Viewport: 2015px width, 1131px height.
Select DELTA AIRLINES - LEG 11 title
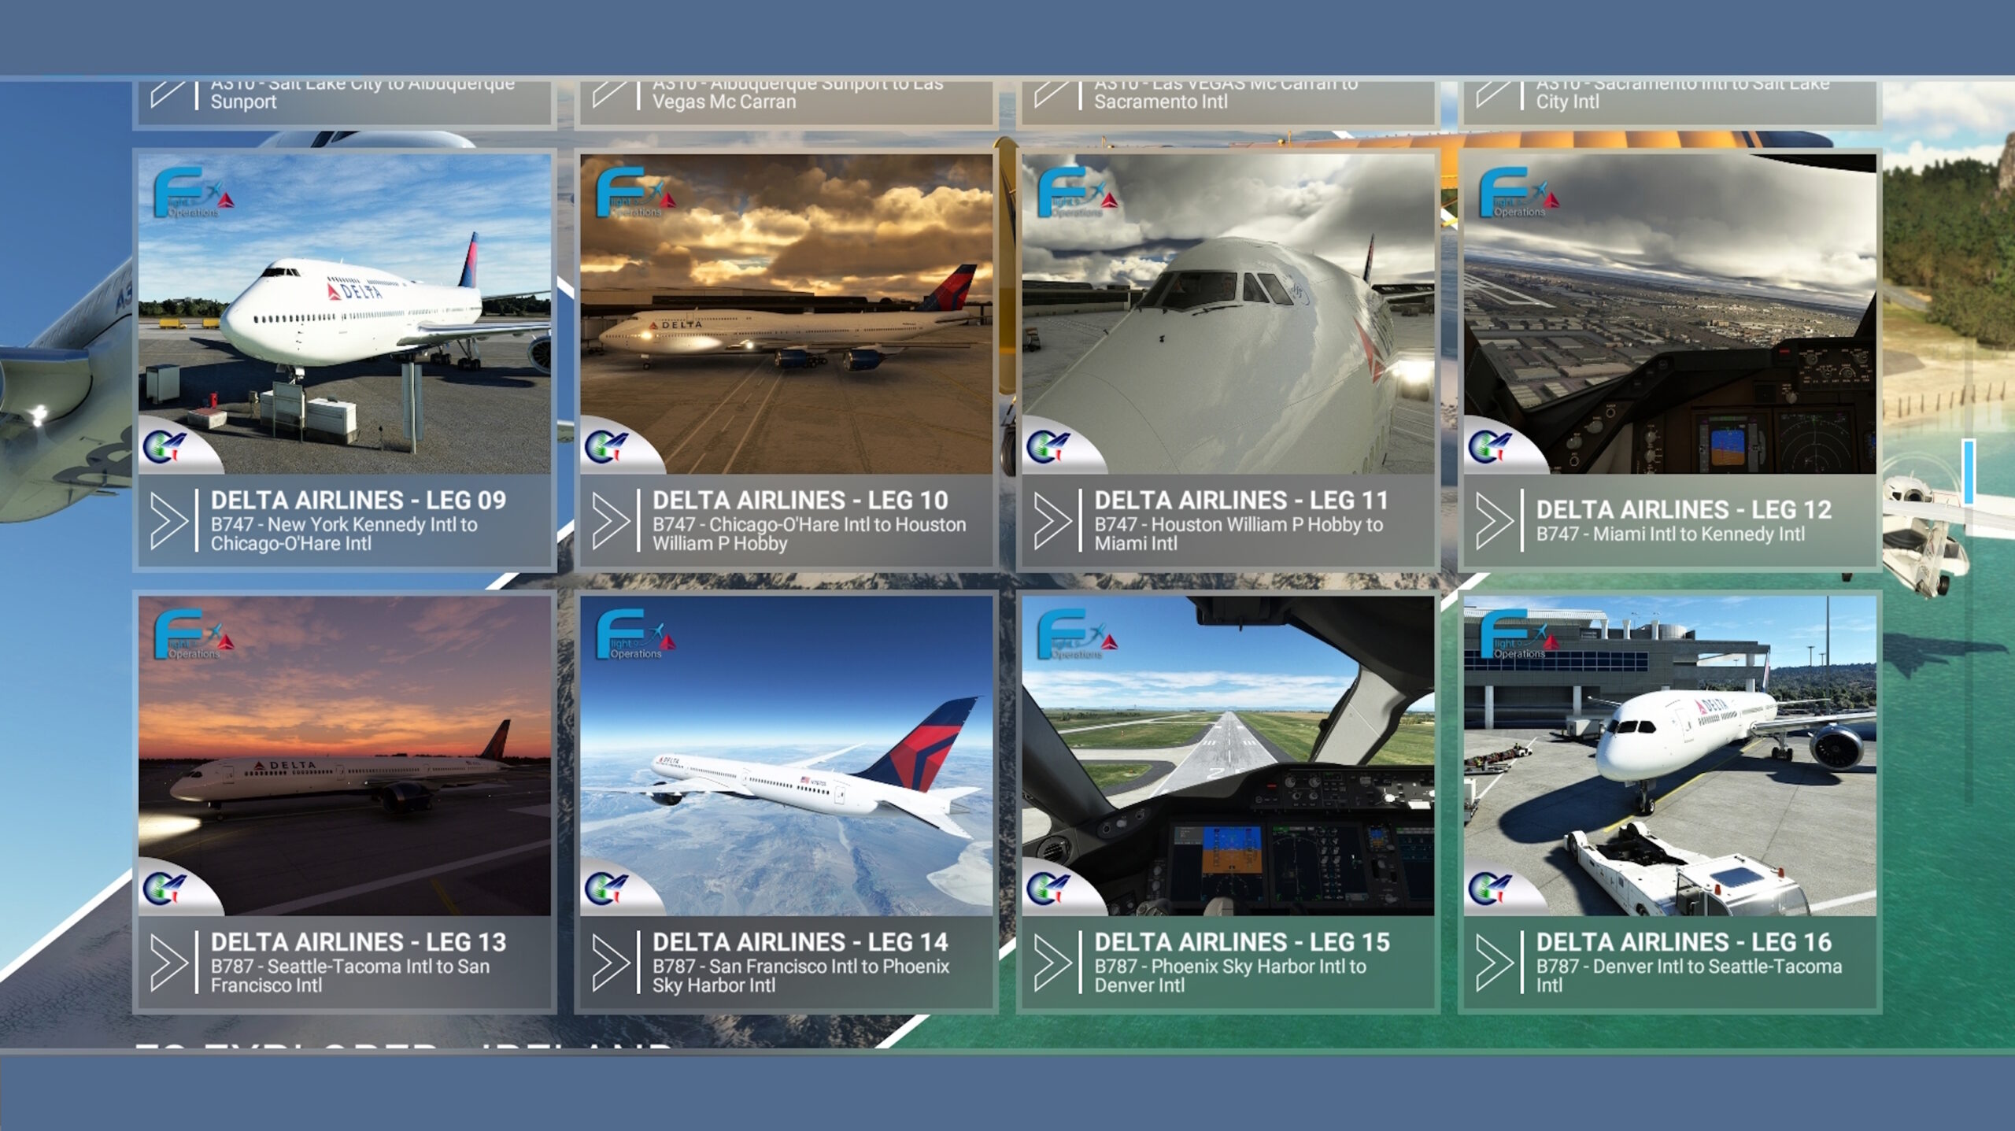pos(1241,500)
